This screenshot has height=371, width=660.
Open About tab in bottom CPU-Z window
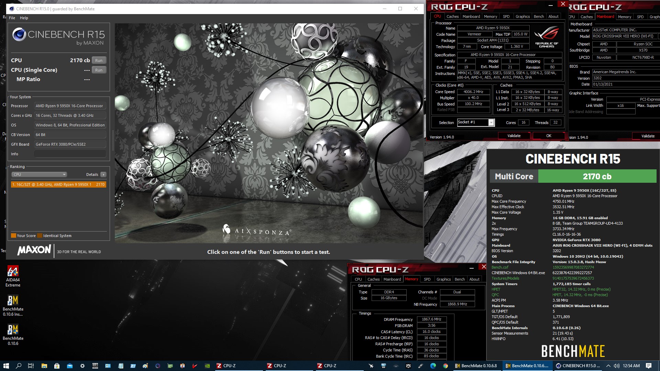coord(474,279)
